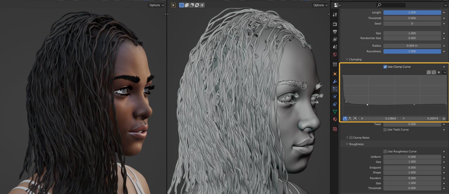Disable the Use Clump Curve checkbox
The height and width of the screenshot is (194, 449).
pyautogui.click(x=385, y=67)
